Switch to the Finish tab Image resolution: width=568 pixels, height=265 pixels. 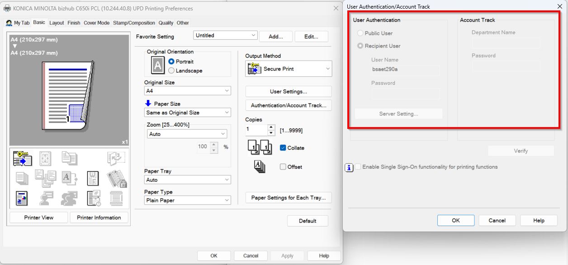tap(74, 23)
